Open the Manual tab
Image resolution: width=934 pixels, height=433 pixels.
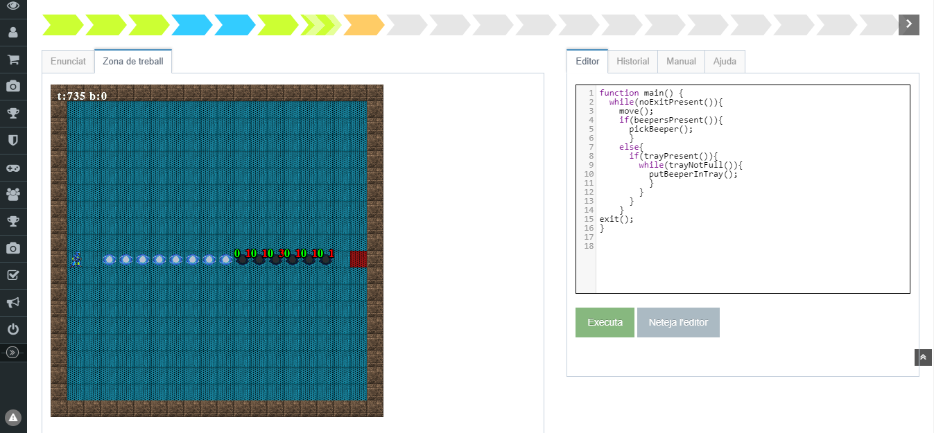tap(681, 61)
